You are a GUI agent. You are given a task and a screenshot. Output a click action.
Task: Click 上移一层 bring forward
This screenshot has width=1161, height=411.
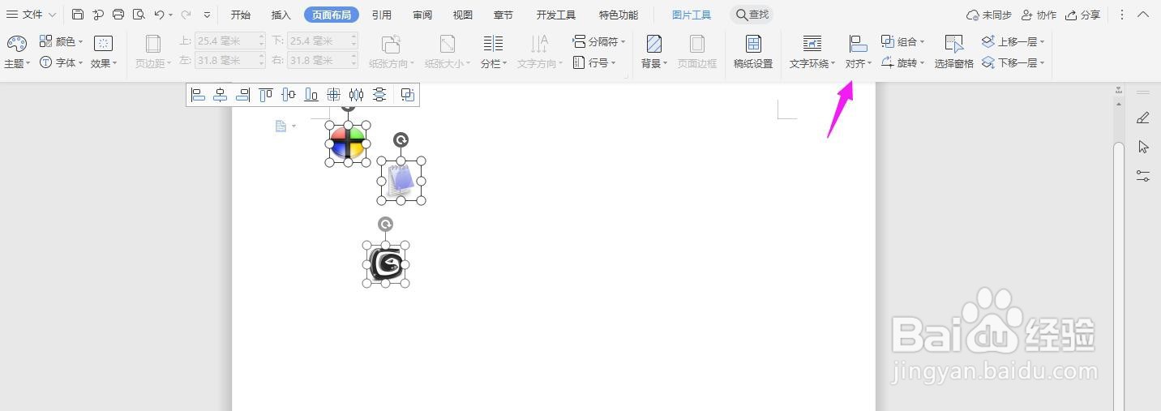click(1013, 41)
